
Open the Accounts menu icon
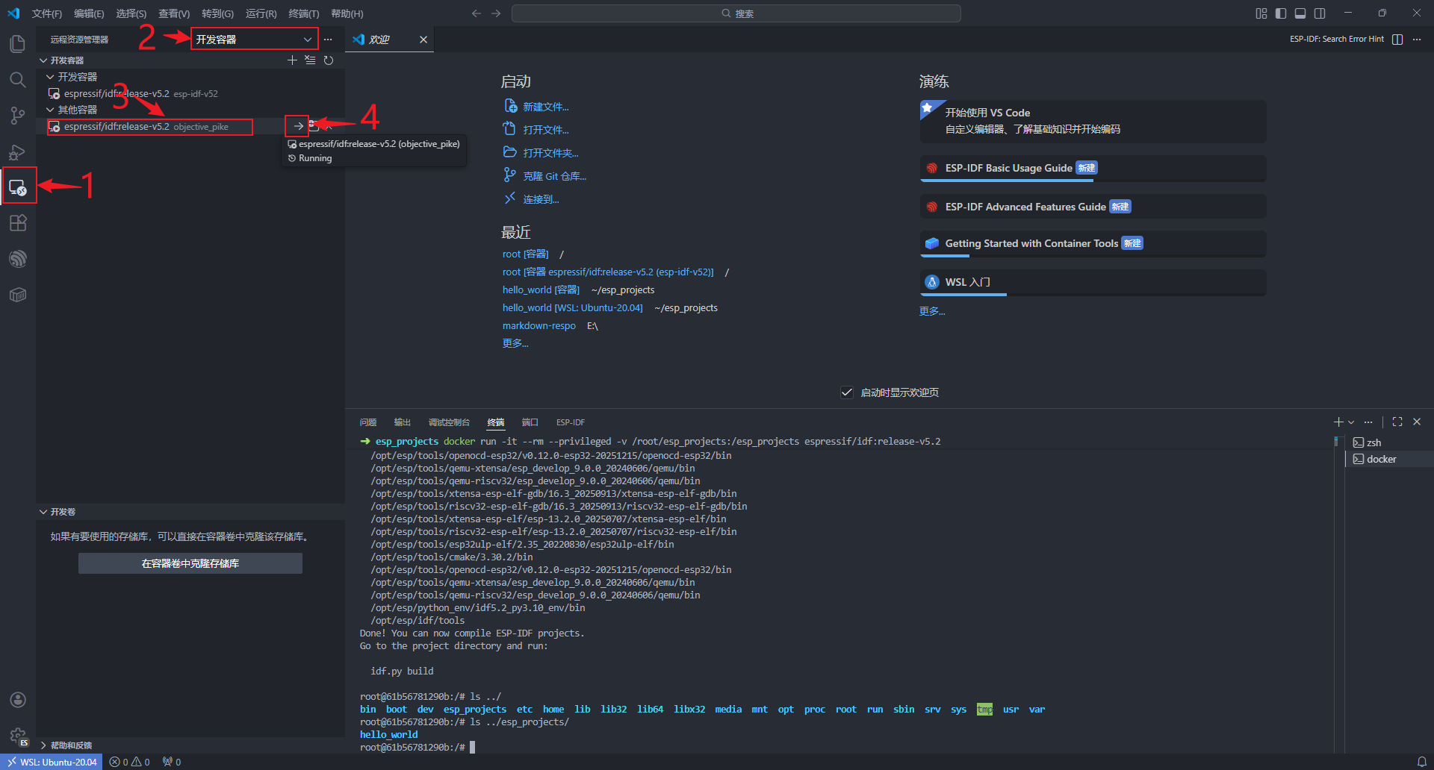pos(18,700)
